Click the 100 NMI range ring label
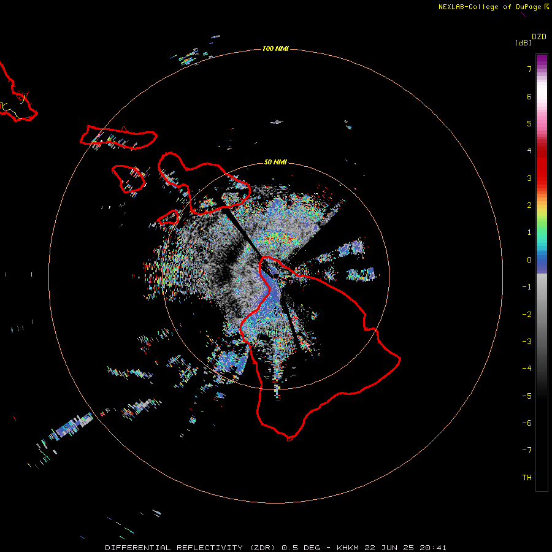The width and height of the screenshot is (552, 552). pos(275,48)
